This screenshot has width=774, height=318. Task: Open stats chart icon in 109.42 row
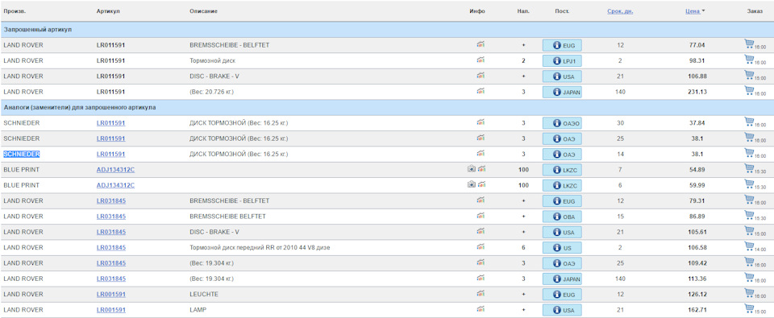point(481,262)
